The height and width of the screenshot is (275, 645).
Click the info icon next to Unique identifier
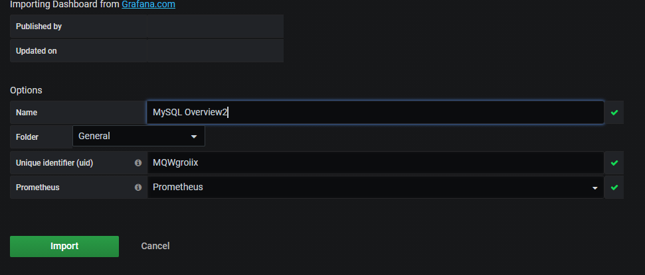[138, 163]
